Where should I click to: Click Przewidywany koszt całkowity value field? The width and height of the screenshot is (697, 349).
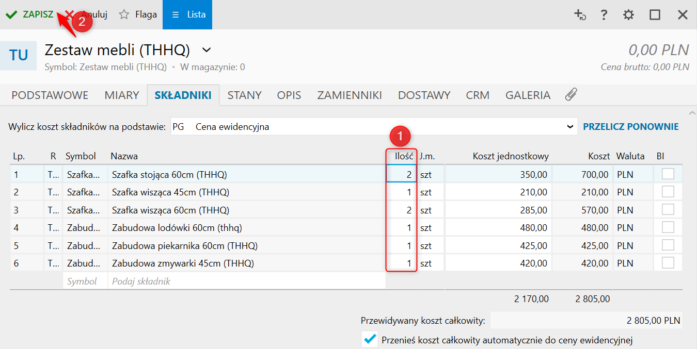[x=586, y=320]
